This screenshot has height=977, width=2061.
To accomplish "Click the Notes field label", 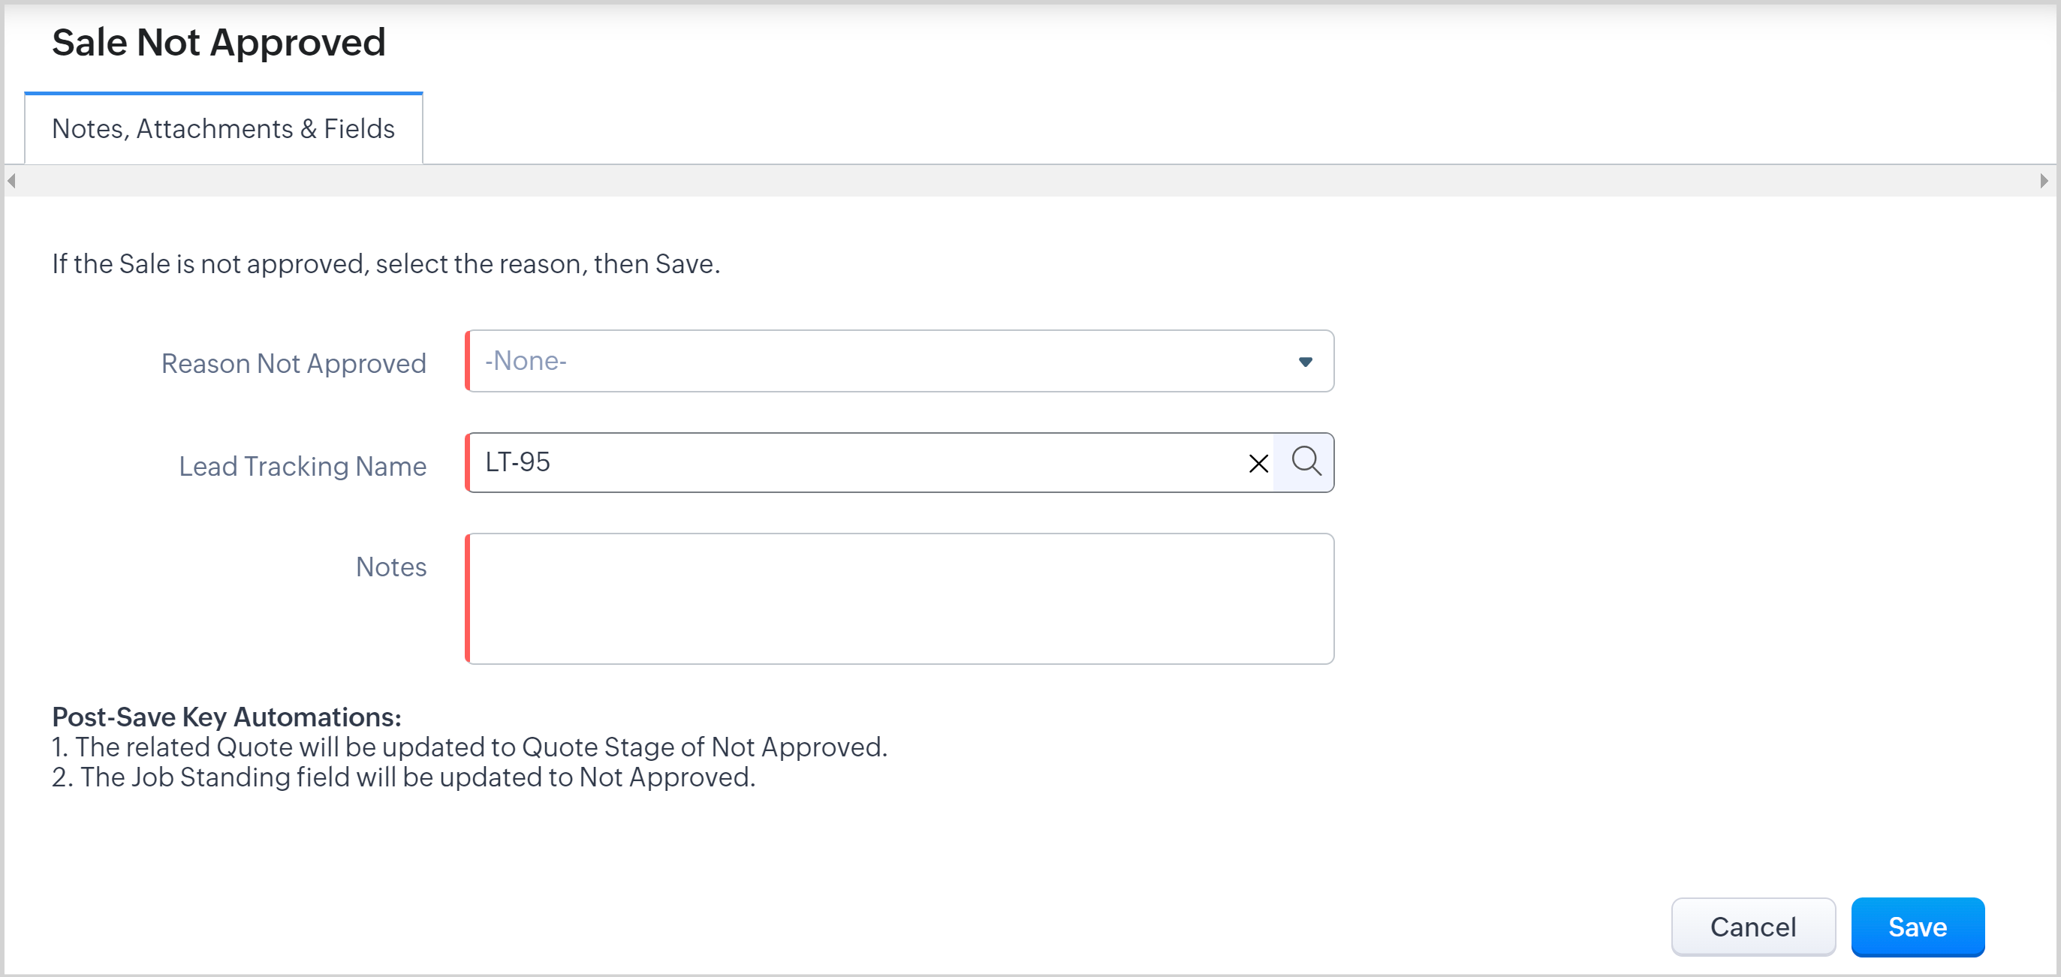I will [390, 567].
